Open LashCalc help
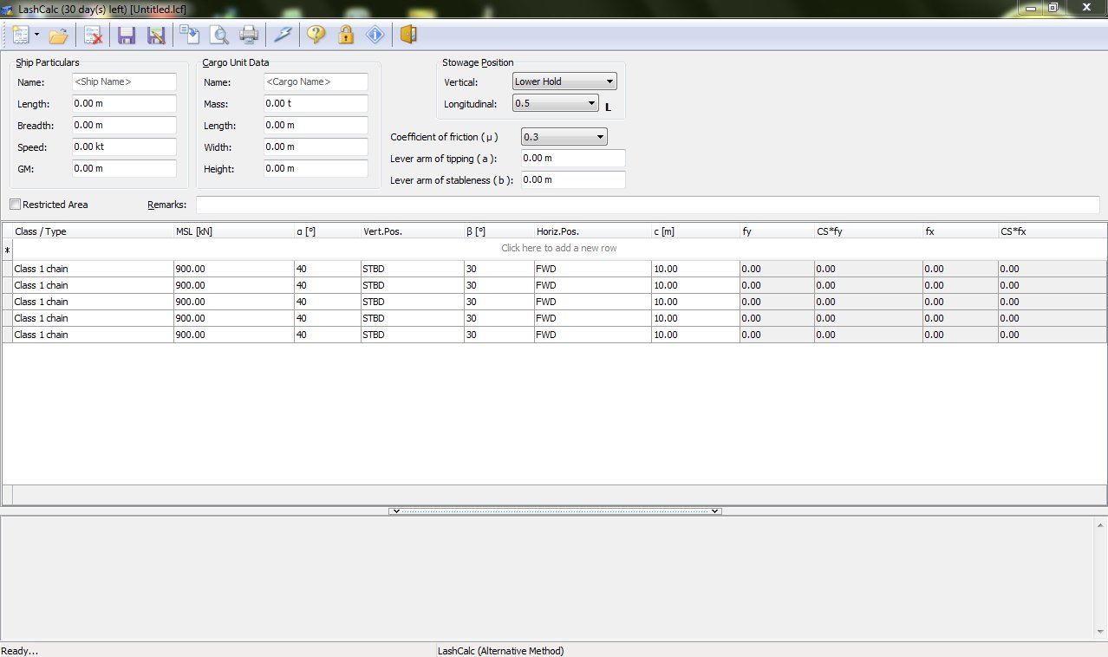This screenshot has height=657, width=1108. coord(316,35)
